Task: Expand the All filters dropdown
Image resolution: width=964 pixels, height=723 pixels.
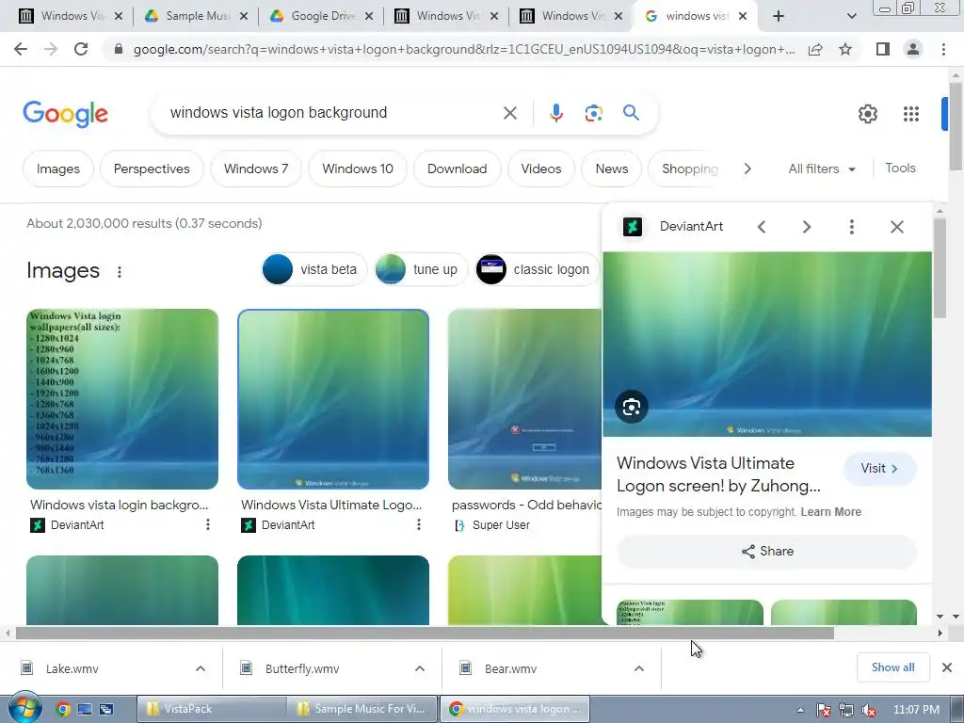Action: (x=821, y=169)
